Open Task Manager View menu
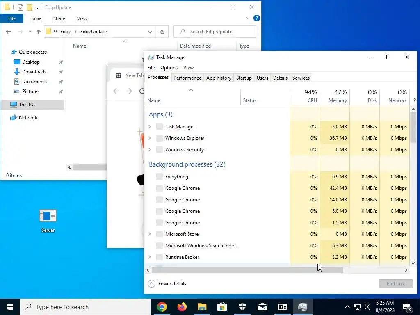Screen dimensions: 420x315 click(188, 68)
